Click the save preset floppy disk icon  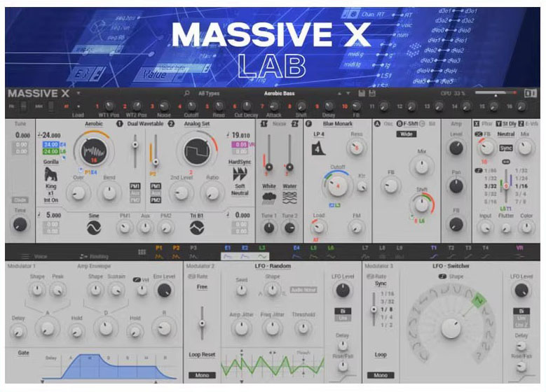pos(362,93)
